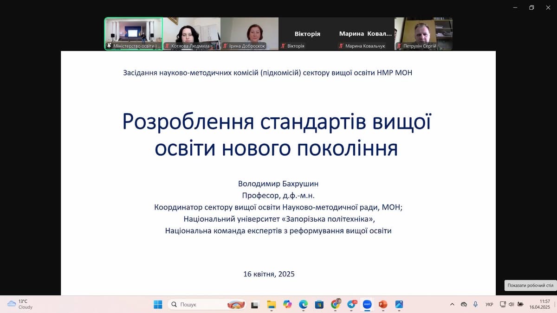Viewport: 557px width, 313px height.
Task: Open Task View from the taskbar
Action: tap(254, 305)
